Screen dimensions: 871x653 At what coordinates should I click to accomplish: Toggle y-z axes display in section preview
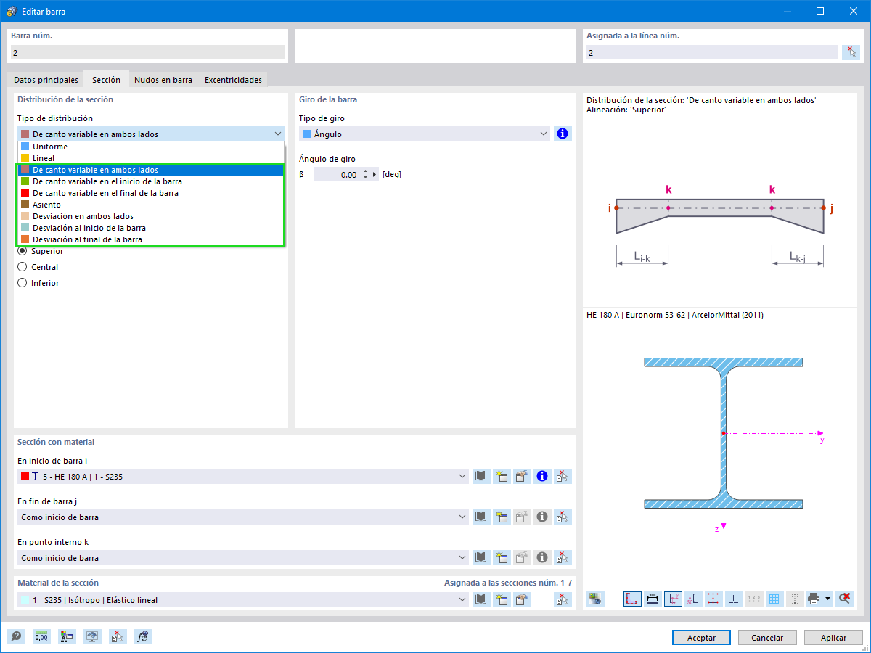[x=673, y=599]
